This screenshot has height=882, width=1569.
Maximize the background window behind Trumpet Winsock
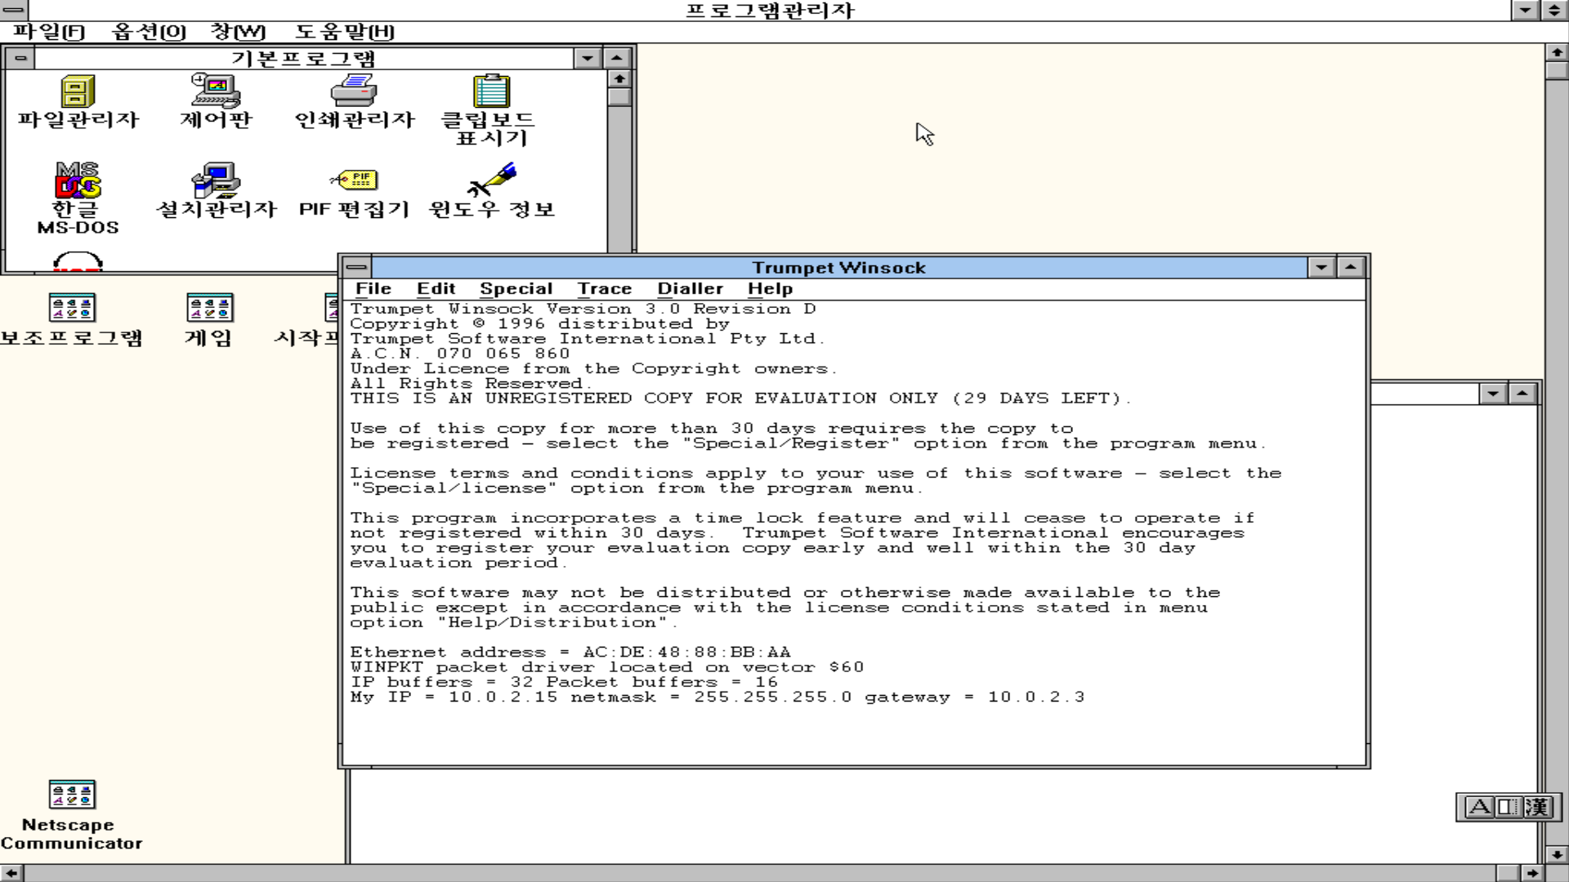pyautogui.click(x=1522, y=394)
